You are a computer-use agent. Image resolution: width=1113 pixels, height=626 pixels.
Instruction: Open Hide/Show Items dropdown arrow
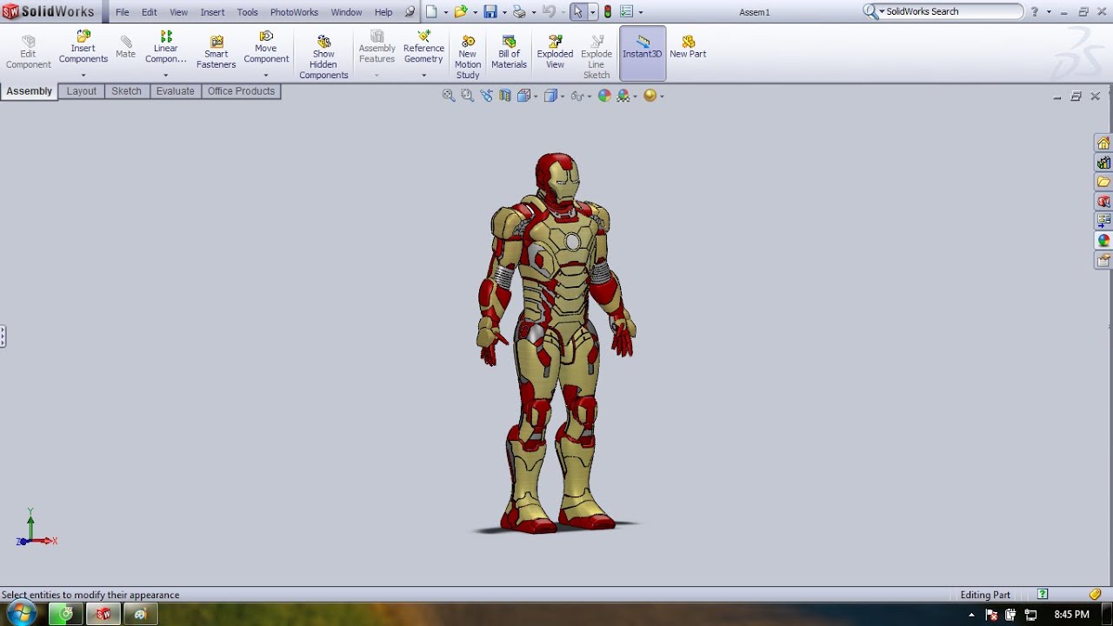coord(590,97)
